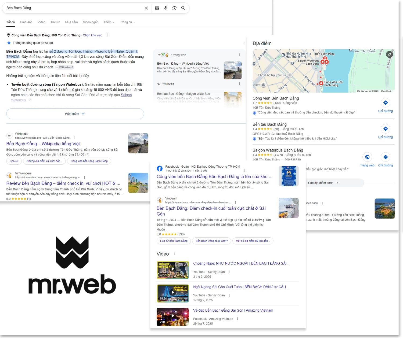This screenshot has width=403, height=339.
Task: Play the 54:24 Ngỡ Ngàng Sài Gòn video thumbnail
Action: (x=173, y=293)
